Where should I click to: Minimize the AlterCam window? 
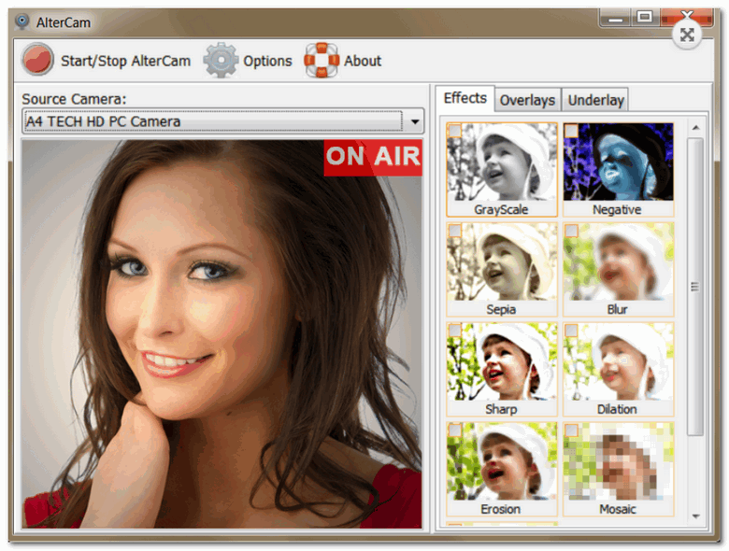(x=615, y=19)
